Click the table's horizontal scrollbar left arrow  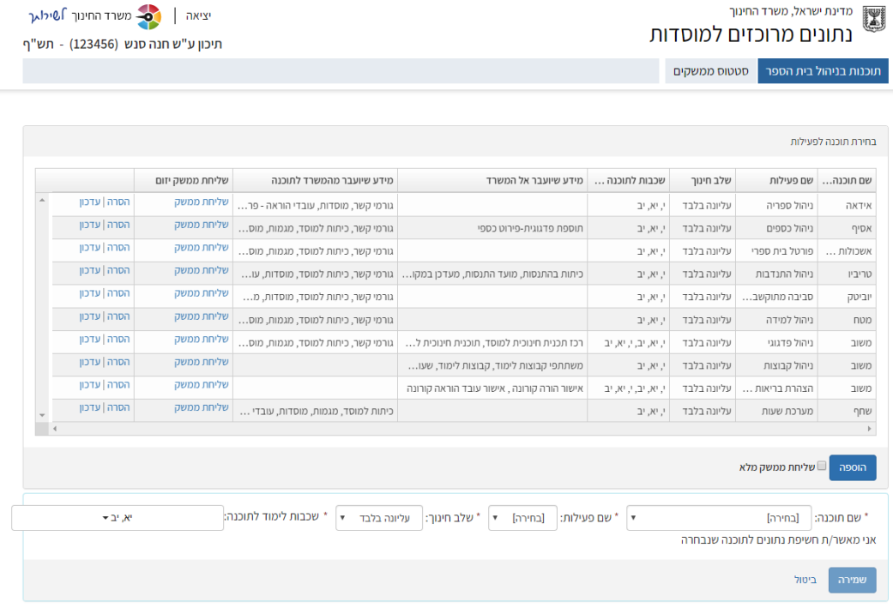(x=55, y=428)
